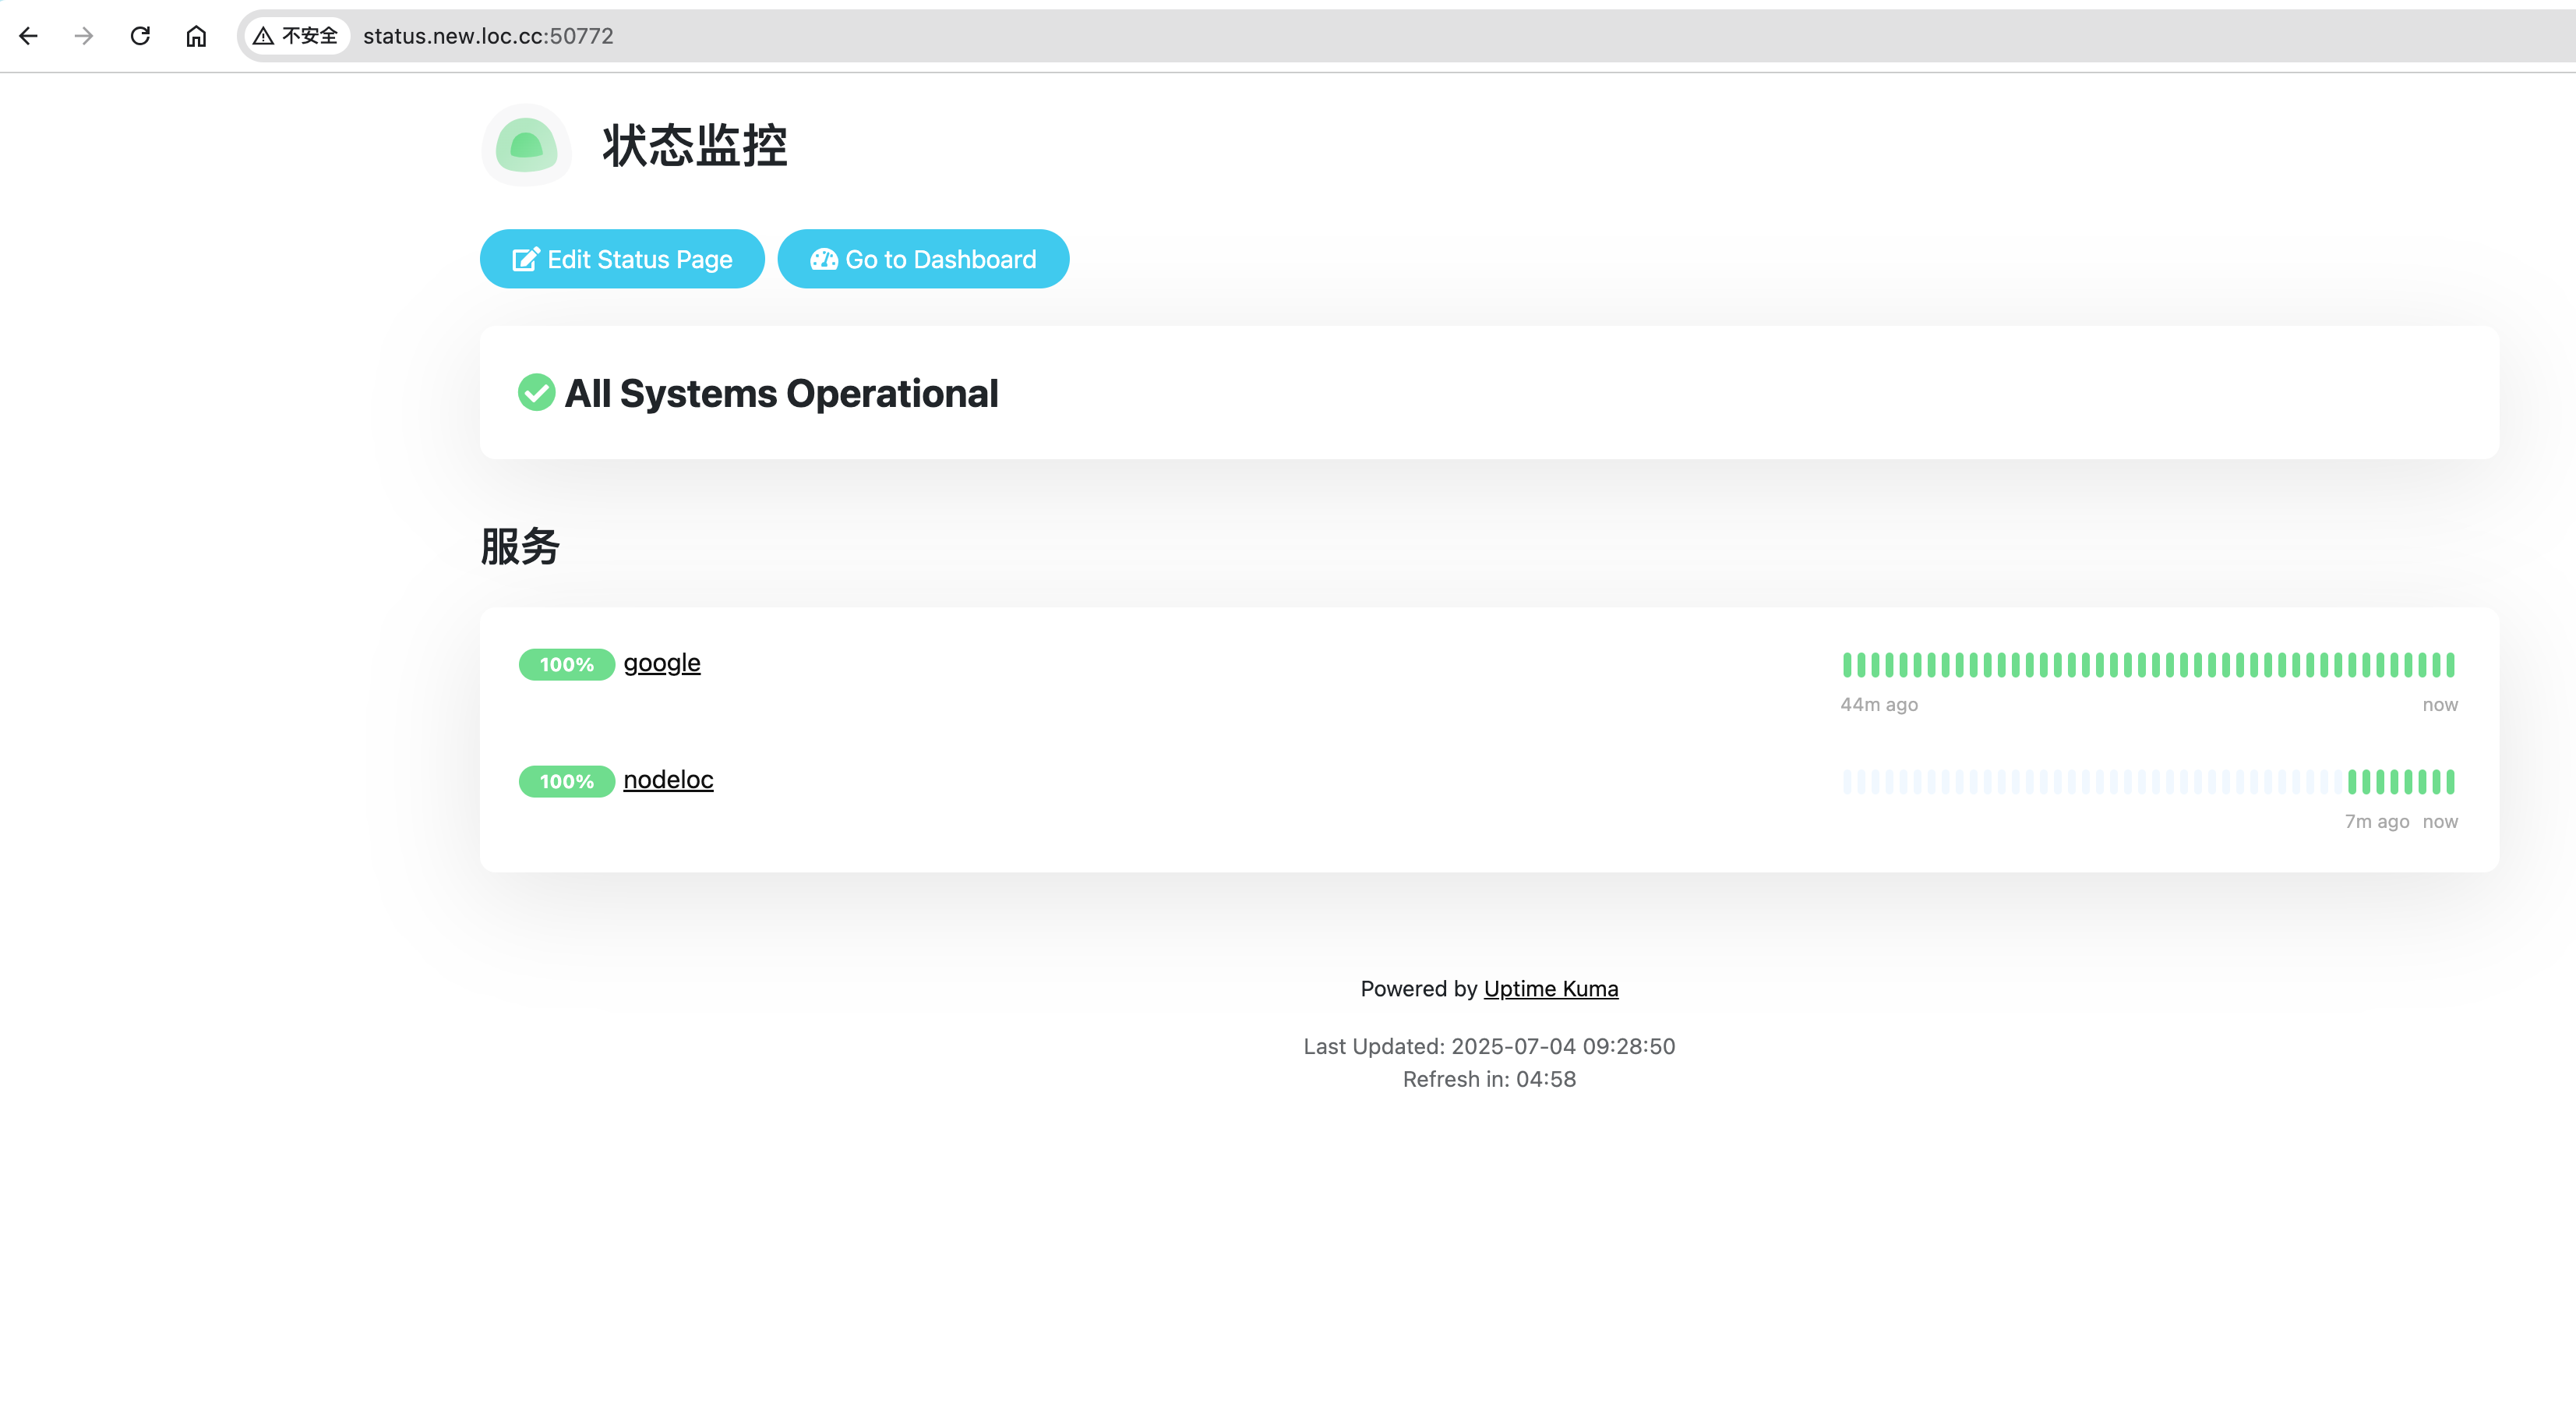Go forward with the browser forward arrow

click(x=84, y=36)
